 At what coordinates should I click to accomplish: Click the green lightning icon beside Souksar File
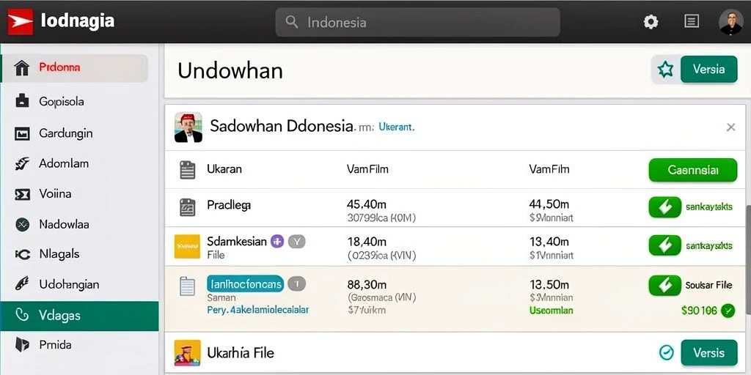click(x=664, y=286)
